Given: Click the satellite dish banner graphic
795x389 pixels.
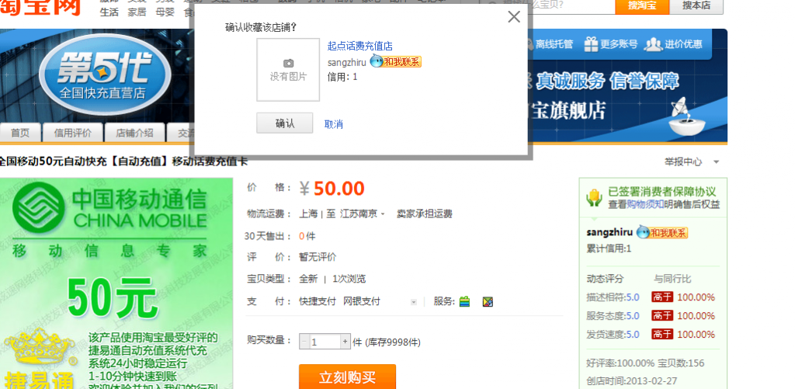Looking at the screenshot, I should [x=688, y=117].
